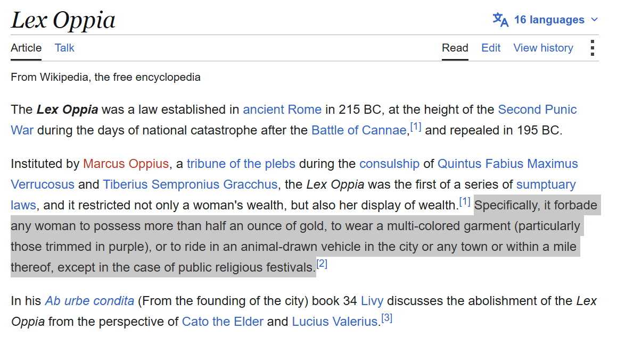Follow the consulship link
This screenshot has height=346, width=617.
point(389,164)
